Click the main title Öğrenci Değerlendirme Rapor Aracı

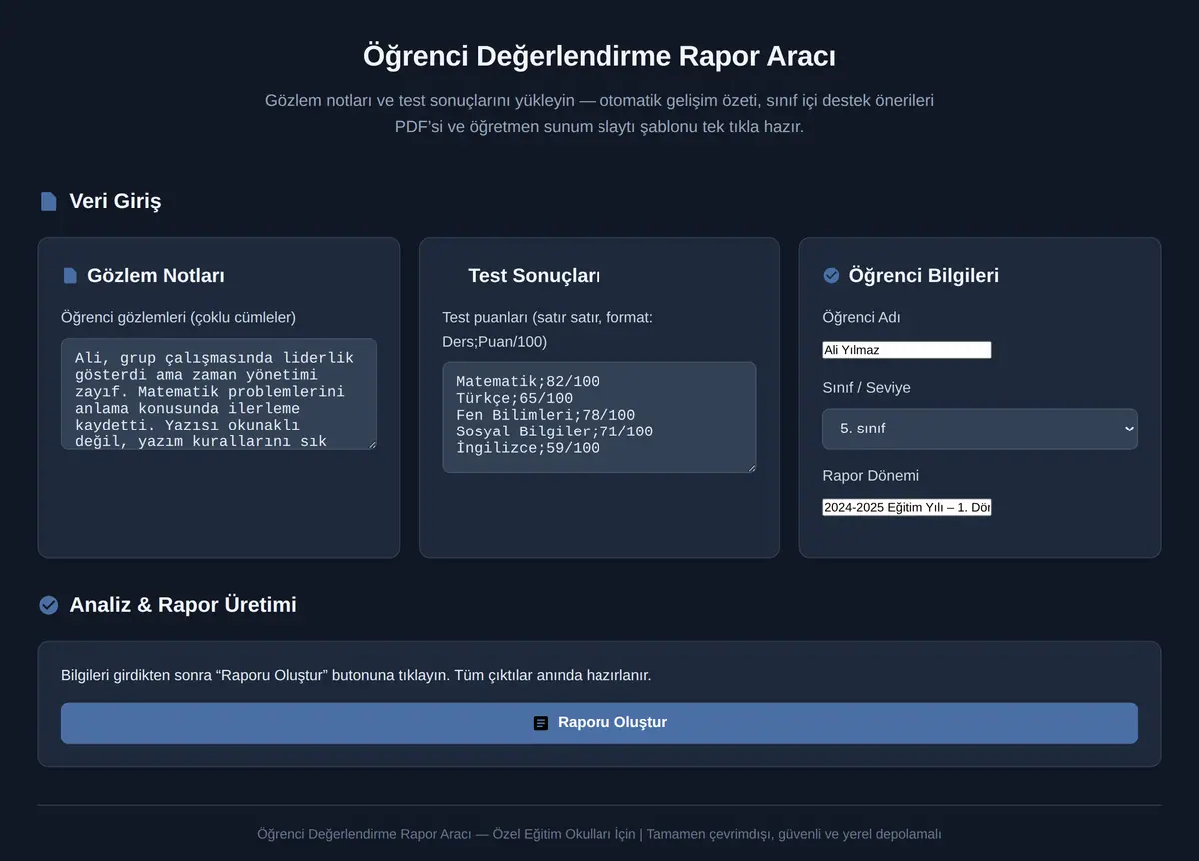(599, 56)
